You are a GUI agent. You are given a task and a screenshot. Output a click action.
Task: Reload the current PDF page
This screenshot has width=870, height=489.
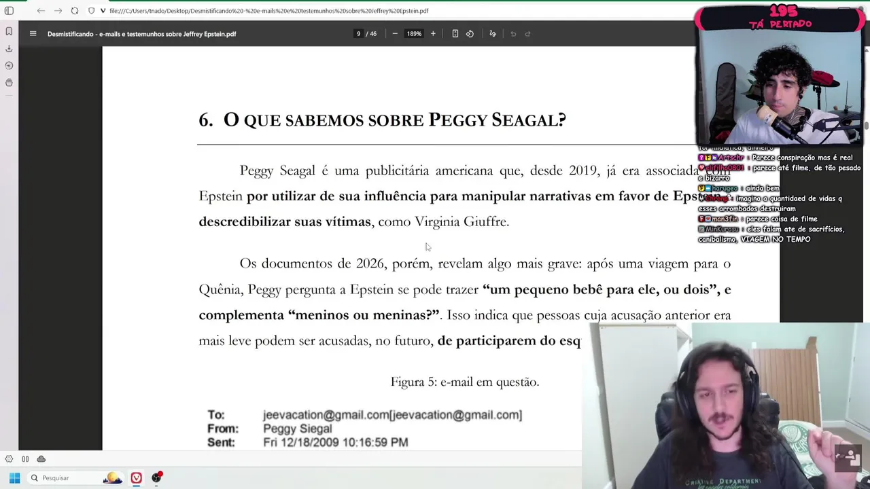75,11
